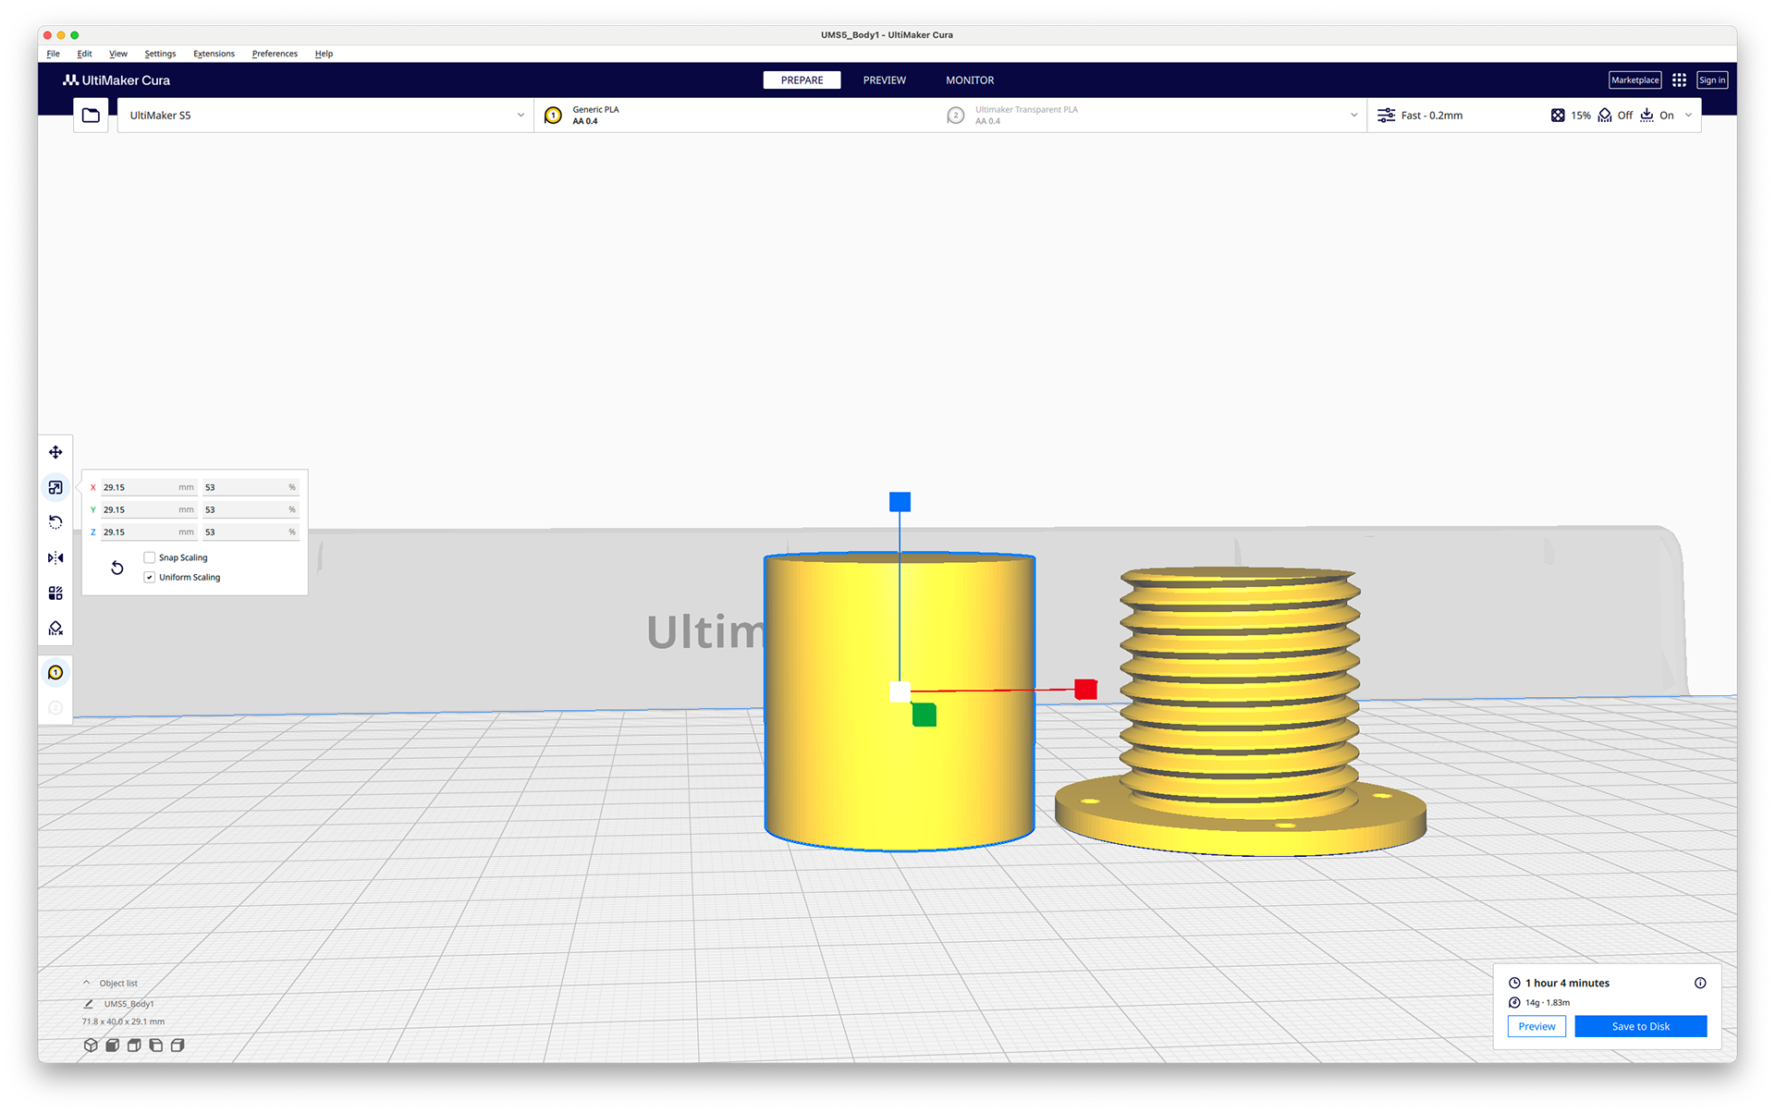Open file with folder icon
The width and height of the screenshot is (1775, 1113).
pos(91,116)
